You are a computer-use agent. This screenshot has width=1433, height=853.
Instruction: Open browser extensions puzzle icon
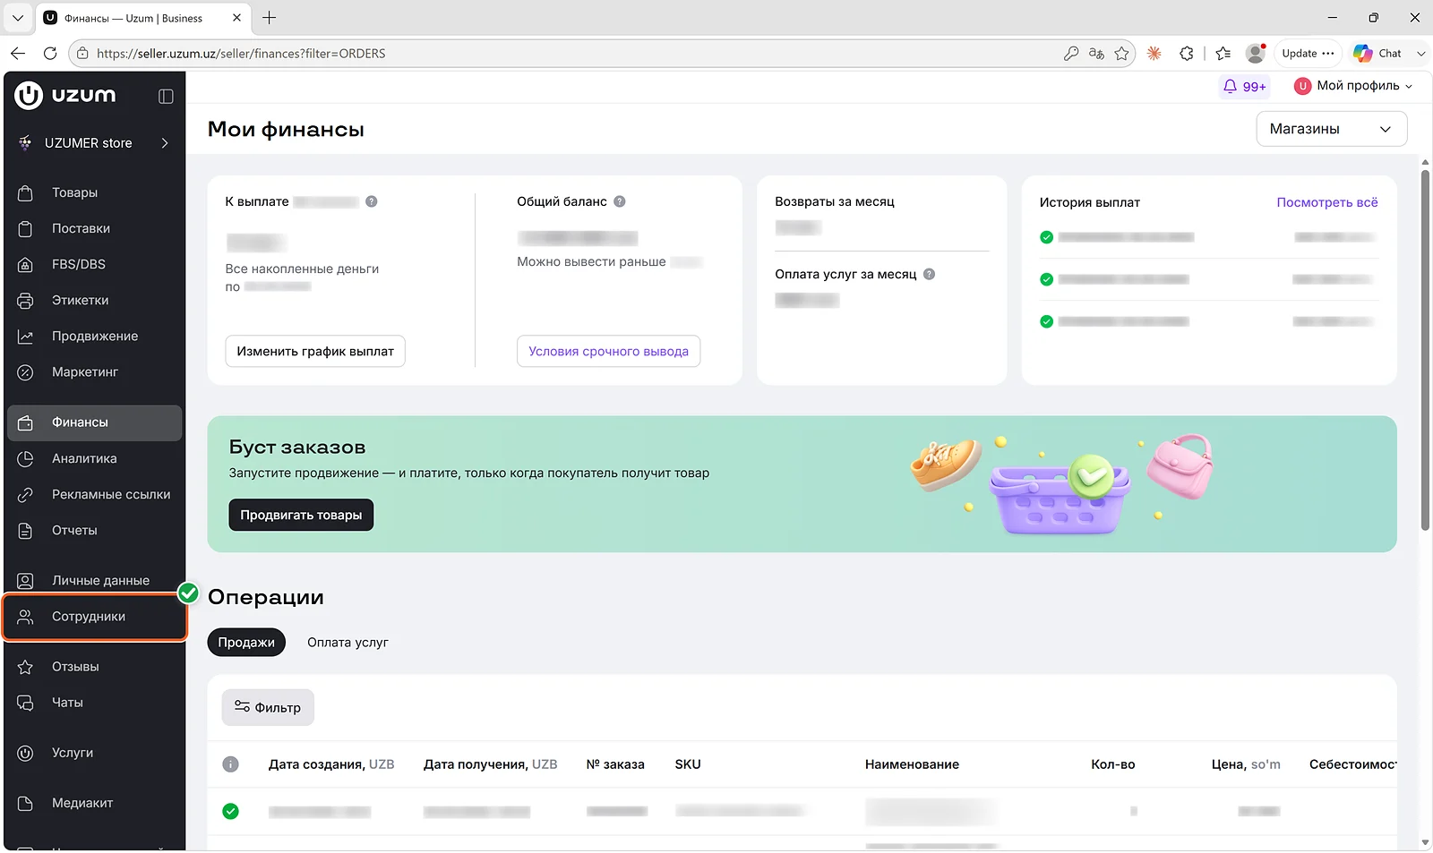pyautogui.click(x=1187, y=54)
